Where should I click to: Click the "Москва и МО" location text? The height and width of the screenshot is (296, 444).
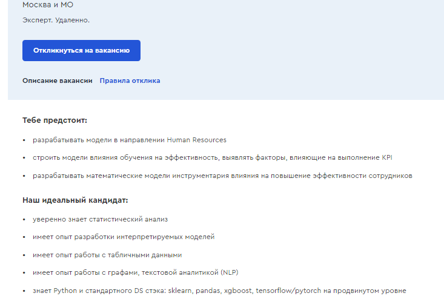[48, 5]
